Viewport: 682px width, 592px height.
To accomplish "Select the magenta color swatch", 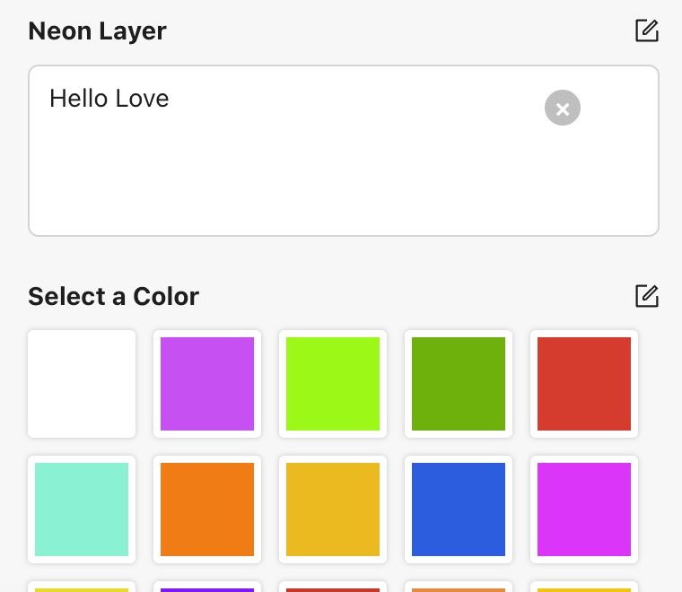I will [584, 509].
